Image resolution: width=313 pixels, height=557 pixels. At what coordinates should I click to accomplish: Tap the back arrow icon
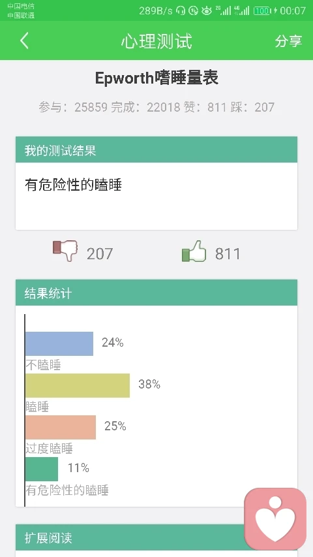(x=24, y=40)
